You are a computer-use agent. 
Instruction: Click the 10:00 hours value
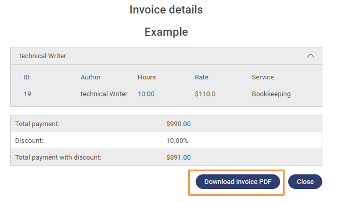(146, 94)
